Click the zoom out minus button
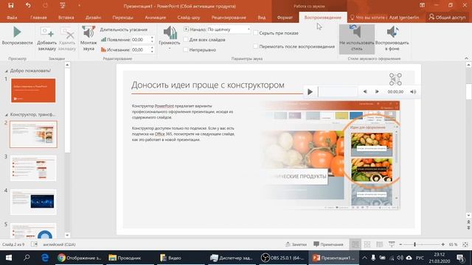This screenshot has height=265, width=472. [400, 244]
